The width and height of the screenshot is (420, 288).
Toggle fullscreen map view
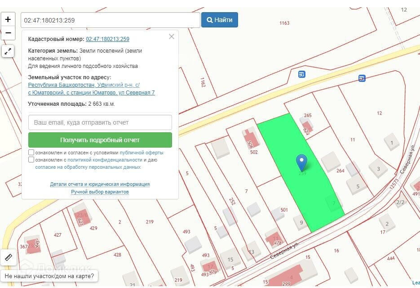pyautogui.click(x=8, y=51)
